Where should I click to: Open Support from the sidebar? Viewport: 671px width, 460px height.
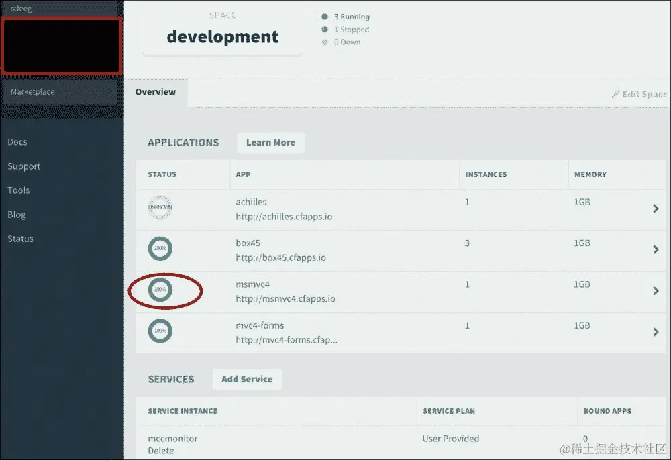[x=24, y=166]
